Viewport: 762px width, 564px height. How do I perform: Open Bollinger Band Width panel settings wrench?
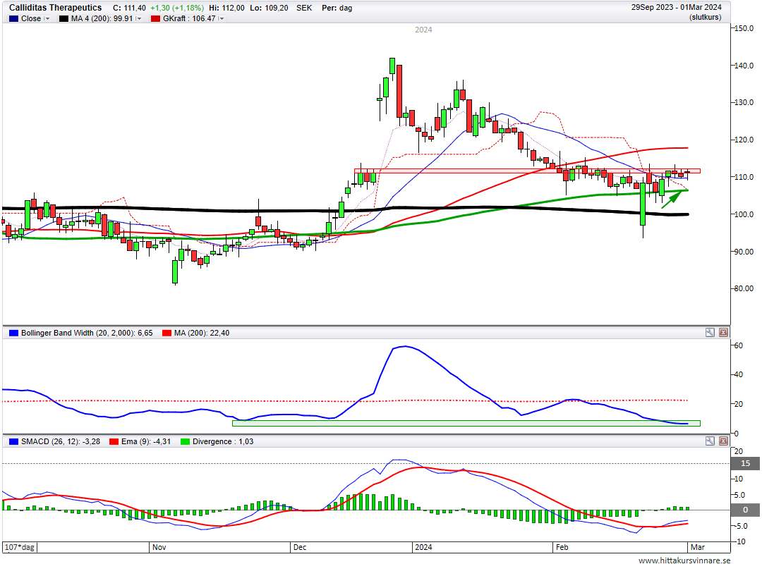710,333
